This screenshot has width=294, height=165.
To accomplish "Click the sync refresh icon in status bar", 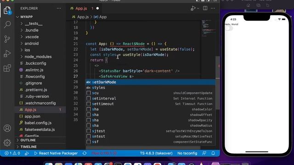I will (x=85, y=153).
